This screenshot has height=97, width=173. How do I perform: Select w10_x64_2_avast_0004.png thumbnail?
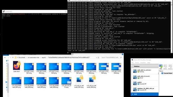[66, 67]
